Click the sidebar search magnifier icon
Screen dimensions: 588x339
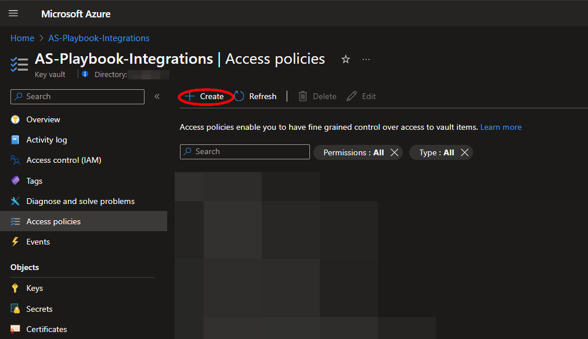pos(19,97)
